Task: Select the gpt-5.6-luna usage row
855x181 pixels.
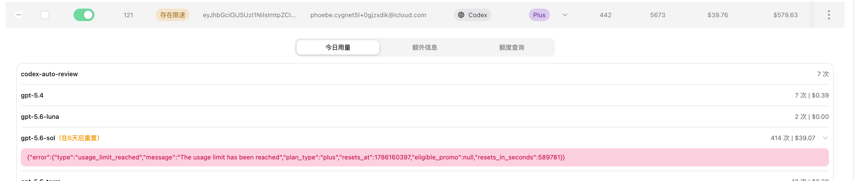Action: [x=425, y=117]
